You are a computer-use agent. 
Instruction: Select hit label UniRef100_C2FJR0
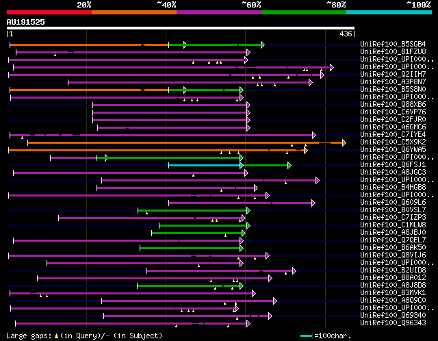click(393, 120)
